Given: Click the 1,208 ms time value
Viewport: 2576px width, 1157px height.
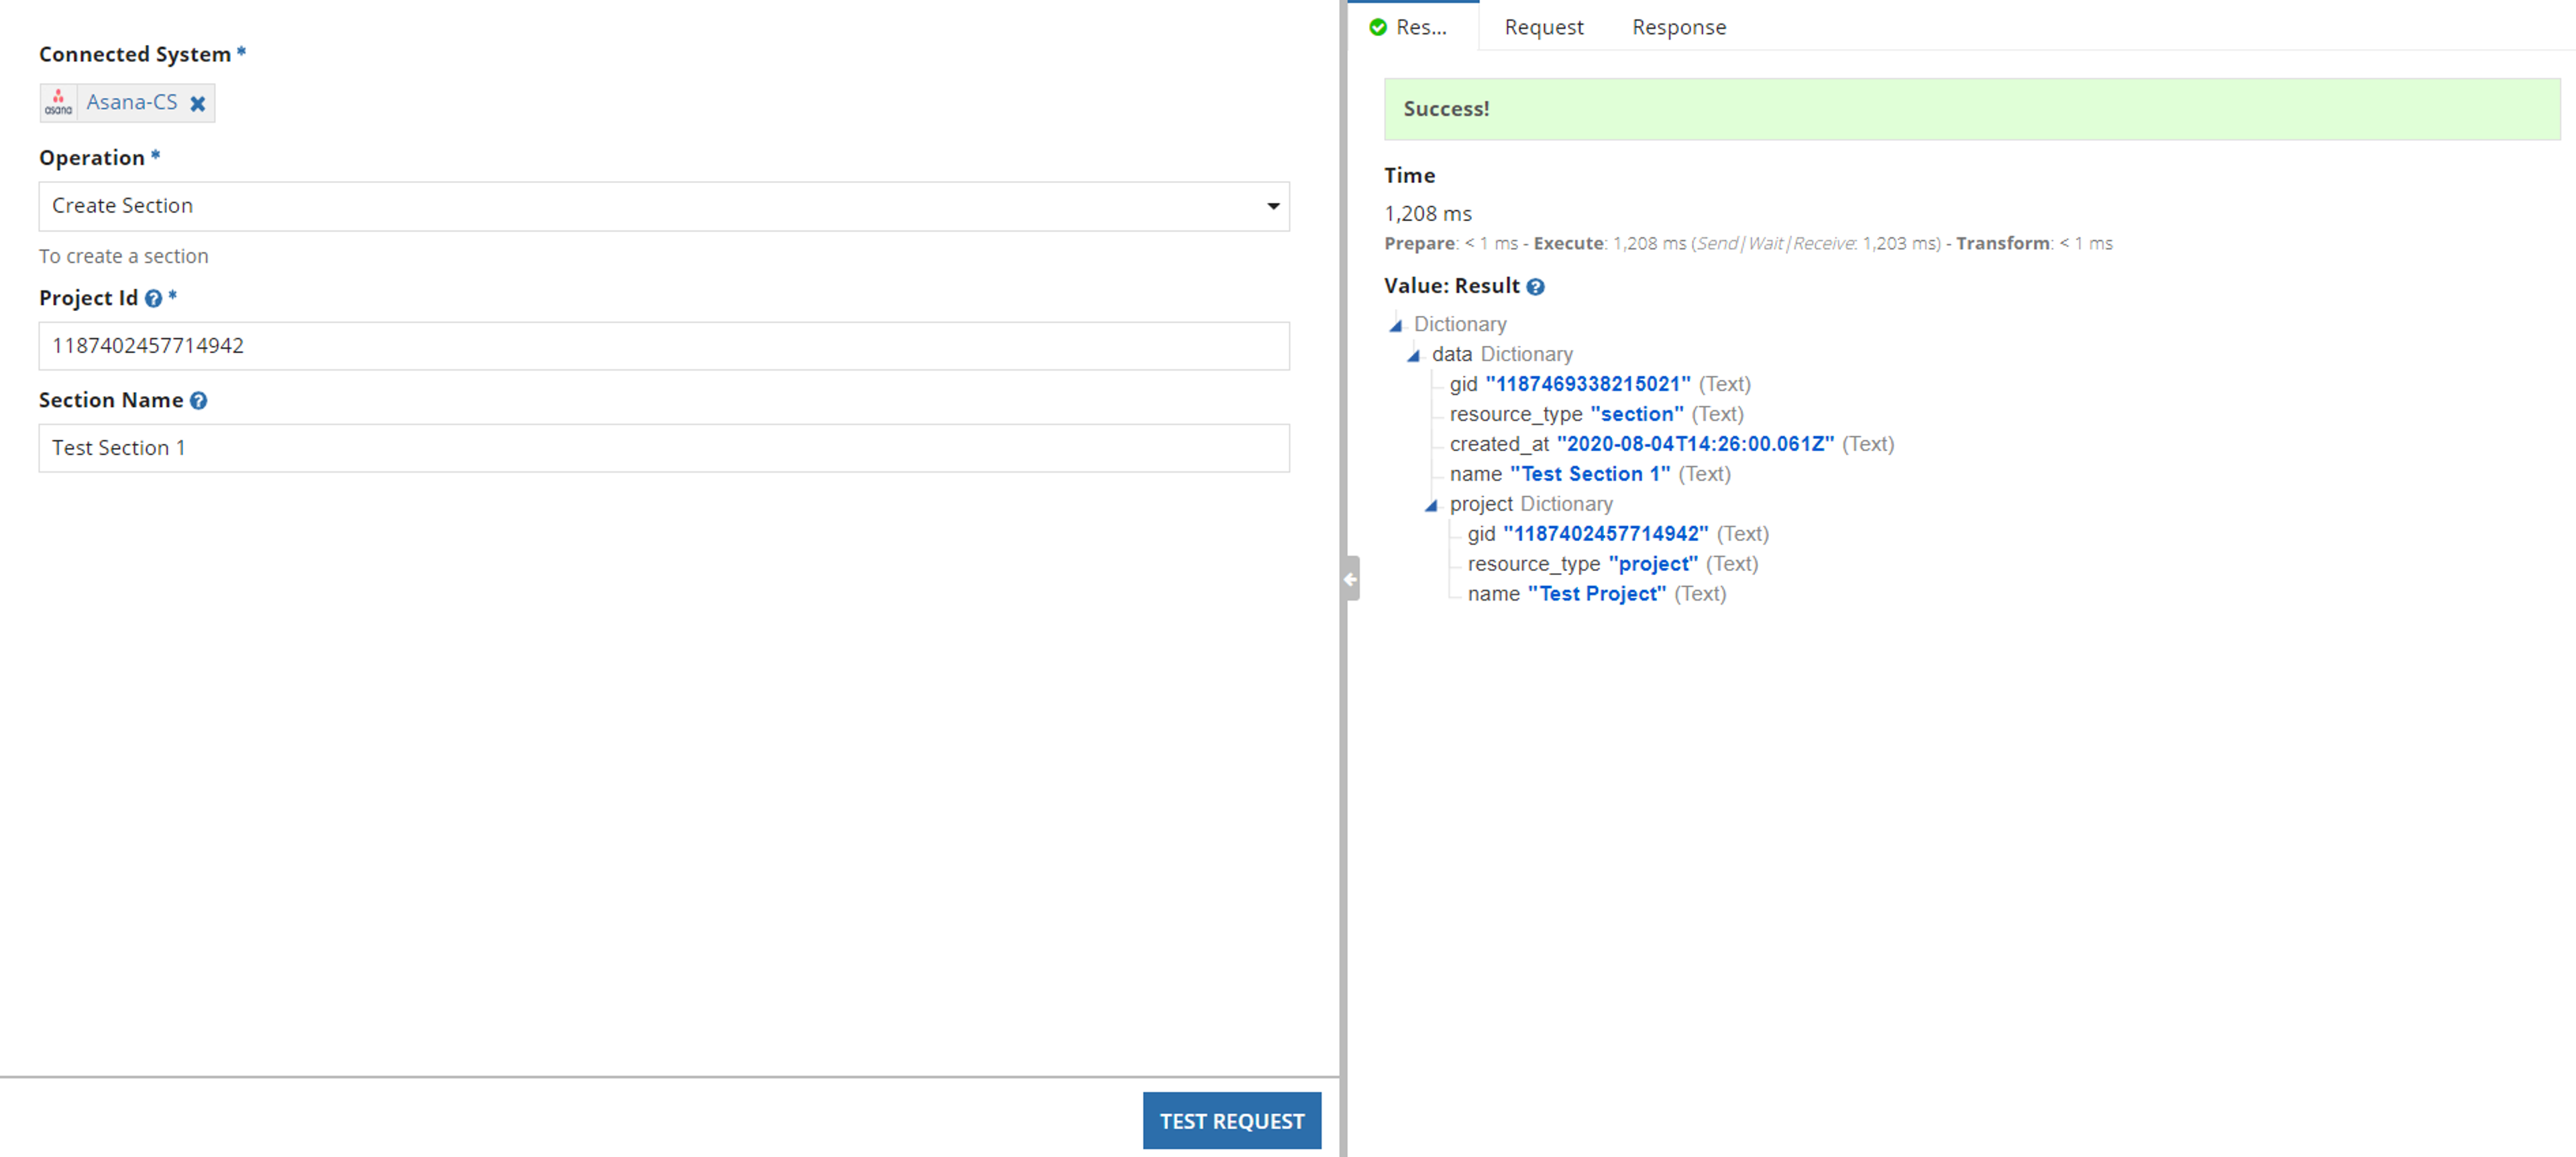Looking at the screenshot, I should (x=1428, y=214).
